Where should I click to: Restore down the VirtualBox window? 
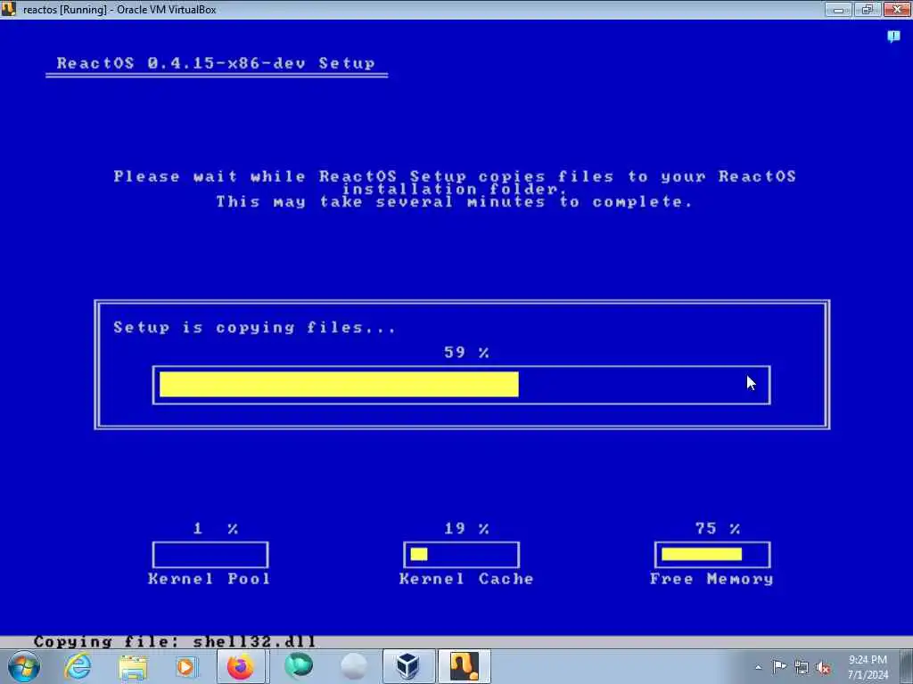[868, 9]
